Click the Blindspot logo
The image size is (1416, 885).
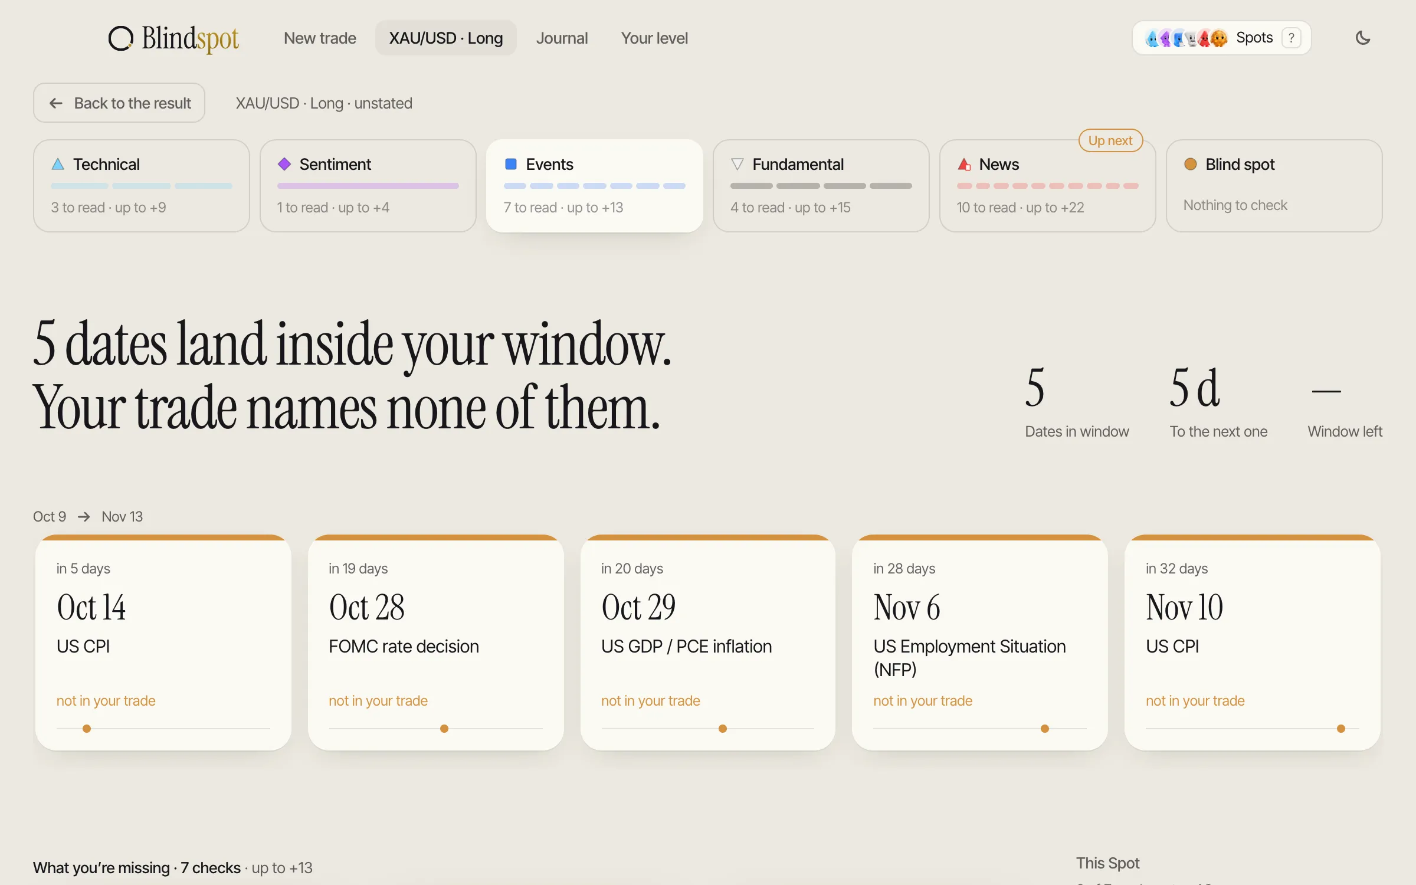pos(173,38)
